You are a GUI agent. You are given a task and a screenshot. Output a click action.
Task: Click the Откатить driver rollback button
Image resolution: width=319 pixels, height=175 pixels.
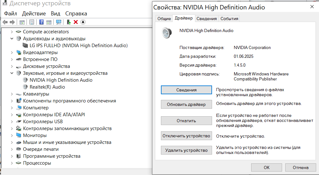pyautogui.click(x=186, y=121)
